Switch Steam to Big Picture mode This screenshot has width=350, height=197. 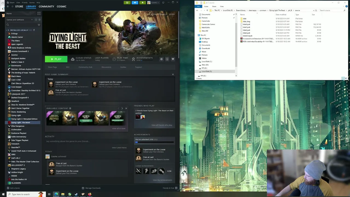(163, 2)
